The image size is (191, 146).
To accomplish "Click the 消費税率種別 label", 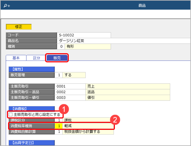I will (32, 126).
